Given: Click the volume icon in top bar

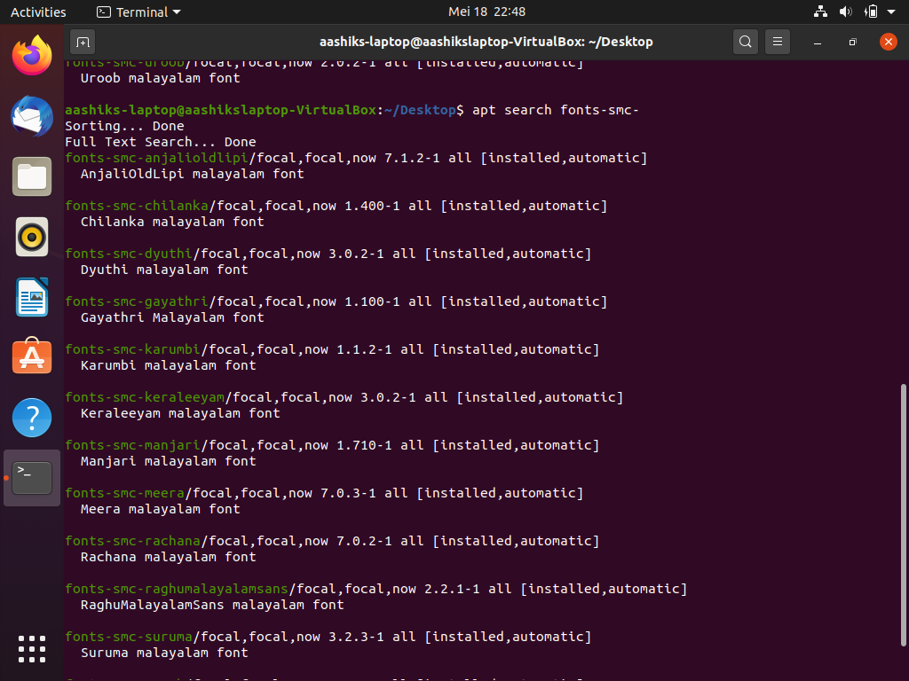Looking at the screenshot, I should pyautogui.click(x=845, y=12).
